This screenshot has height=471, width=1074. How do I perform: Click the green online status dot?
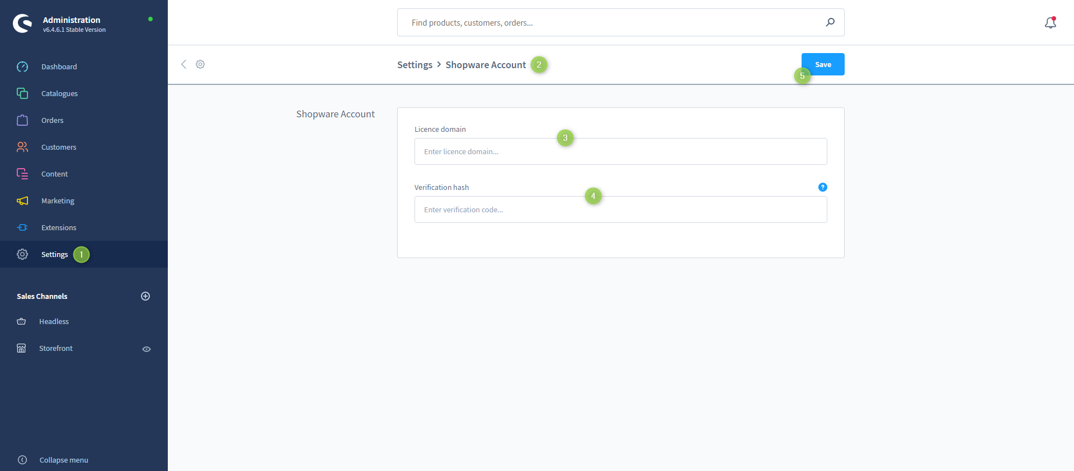pyautogui.click(x=150, y=19)
